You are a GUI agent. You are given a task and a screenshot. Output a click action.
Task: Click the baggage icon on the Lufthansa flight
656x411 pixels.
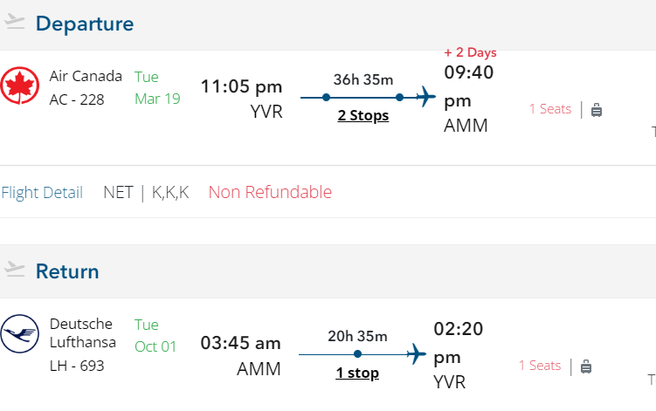click(x=586, y=366)
